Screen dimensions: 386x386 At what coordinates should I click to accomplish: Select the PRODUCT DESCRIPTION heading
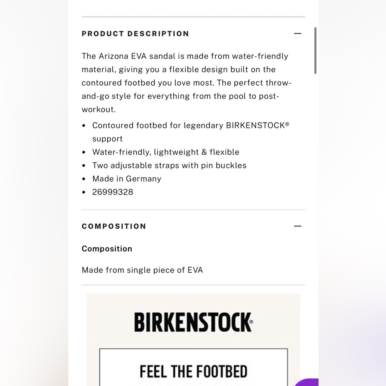coord(135,34)
